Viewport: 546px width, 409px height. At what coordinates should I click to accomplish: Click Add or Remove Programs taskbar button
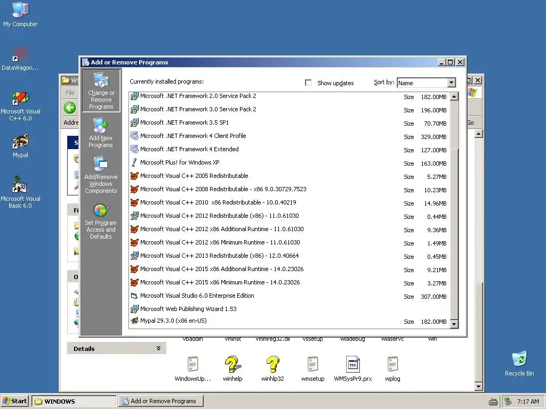[161, 401]
